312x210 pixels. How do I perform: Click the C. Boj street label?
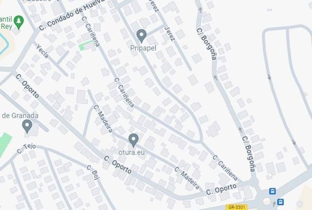tap(93, 172)
